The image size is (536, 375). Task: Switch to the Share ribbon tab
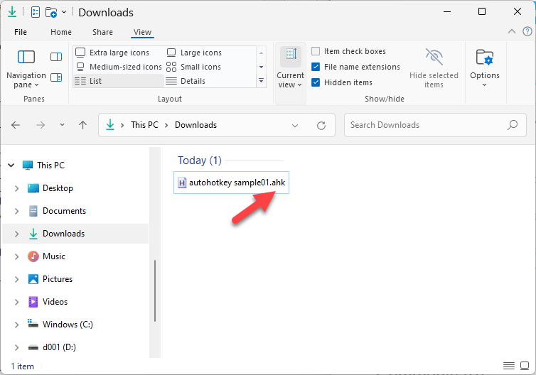tap(102, 32)
